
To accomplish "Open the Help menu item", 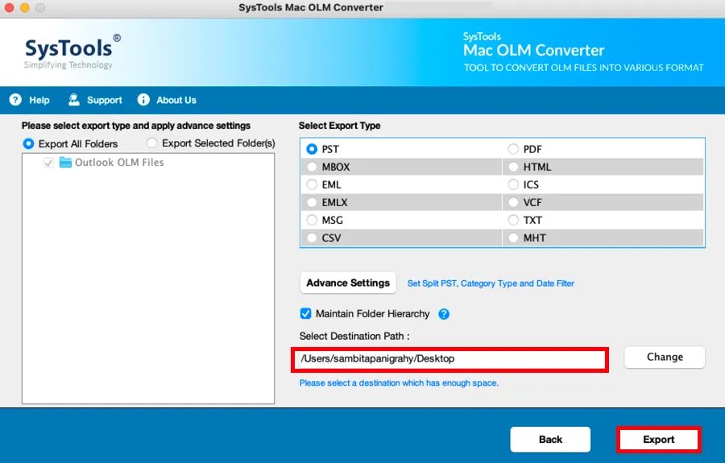I will [x=39, y=101].
